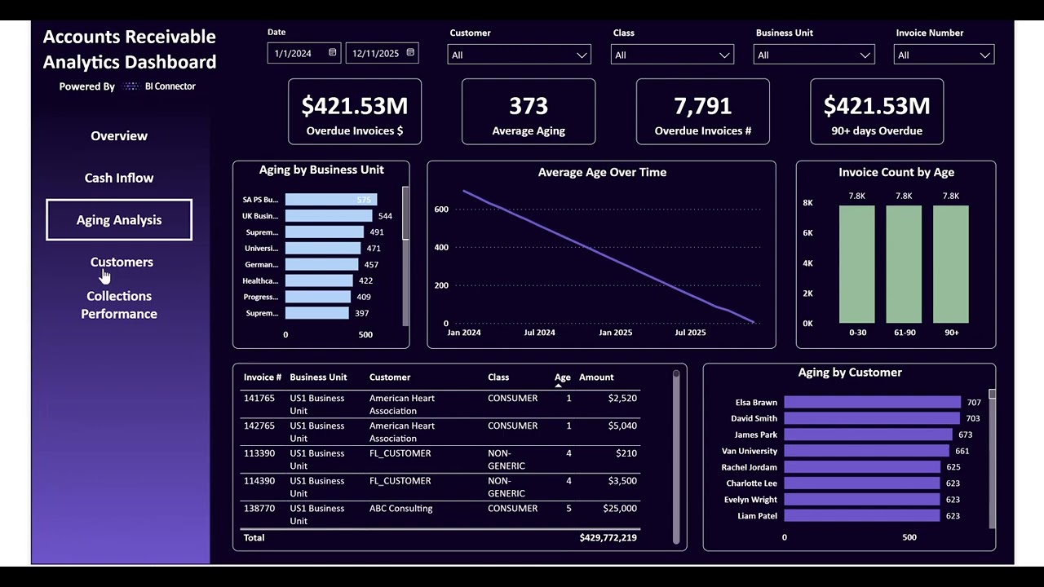Click the Accounts Receivable Analytics Dashboard title
Screen dimensions: 1044x587
(x=130, y=49)
